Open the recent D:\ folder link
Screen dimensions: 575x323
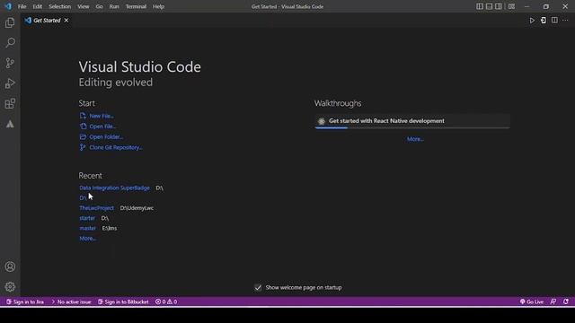83,198
